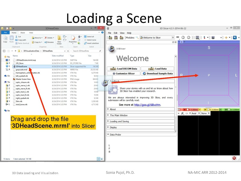Click Explorer back navigation arrow
This screenshot has width=241, height=181.
point(4,51)
